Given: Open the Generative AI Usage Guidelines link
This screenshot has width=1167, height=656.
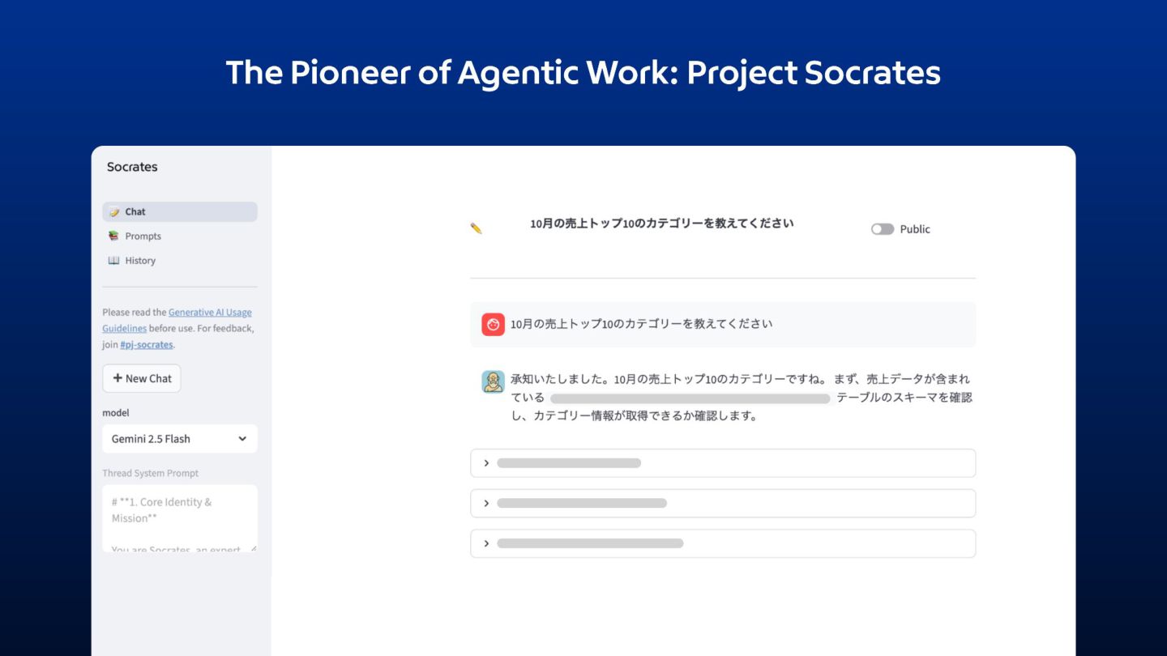Looking at the screenshot, I should tap(209, 313).
